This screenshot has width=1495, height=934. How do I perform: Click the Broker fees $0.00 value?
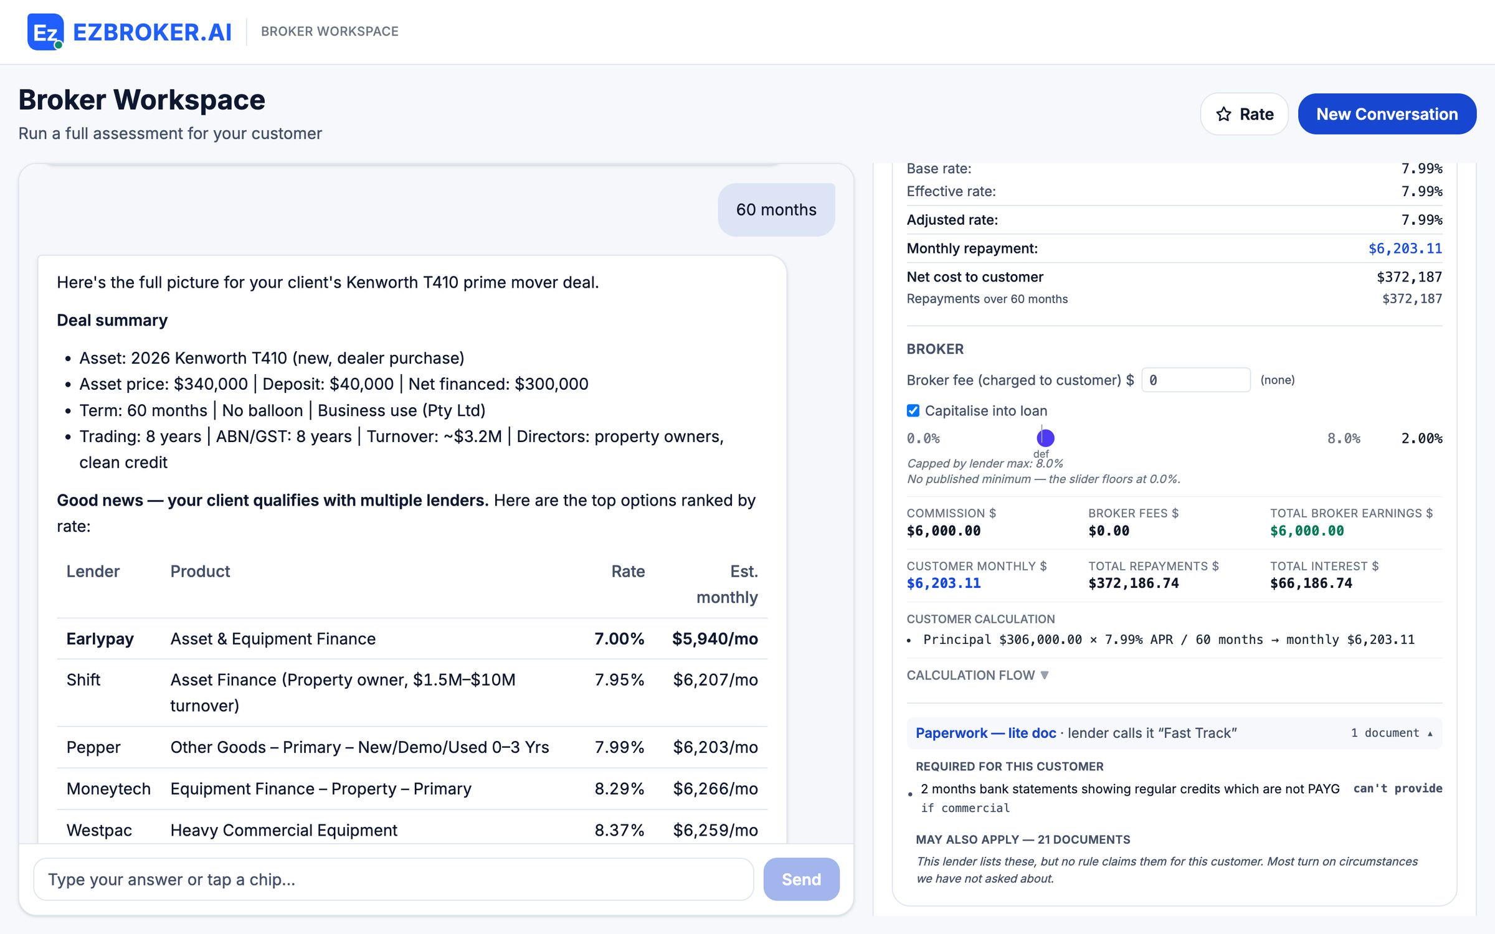click(x=1109, y=531)
